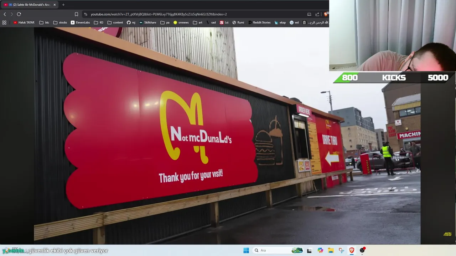This screenshot has height=256, width=456.
Task: Expand the art bookmarks folder
Action: pos(198,22)
